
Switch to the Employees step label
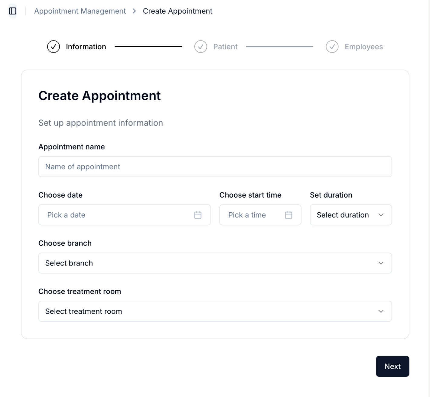(x=363, y=47)
